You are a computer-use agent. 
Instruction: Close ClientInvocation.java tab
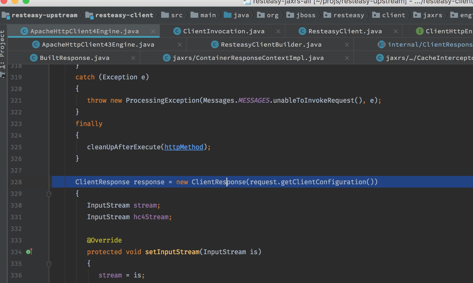(278, 31)
